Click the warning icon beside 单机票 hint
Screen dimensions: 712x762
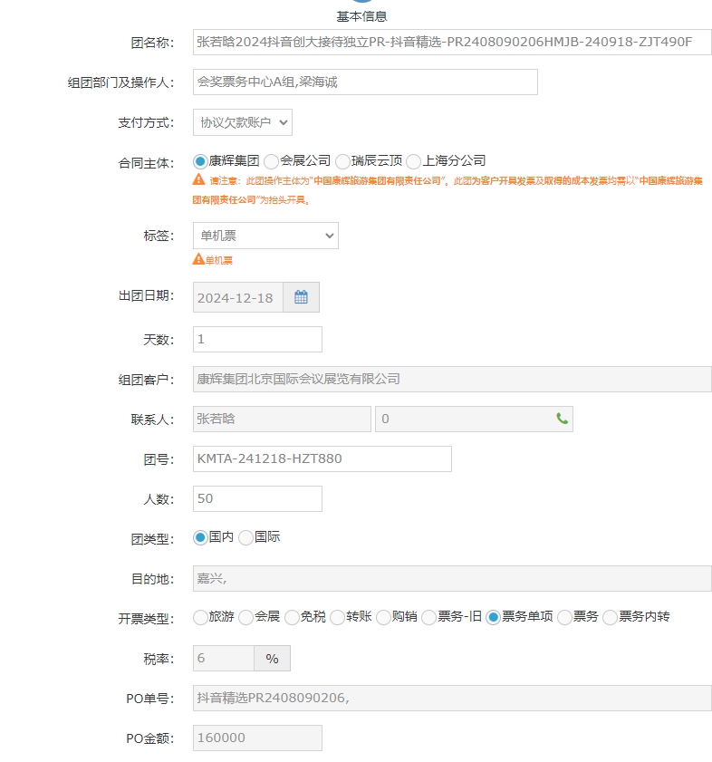coord(197,259)
